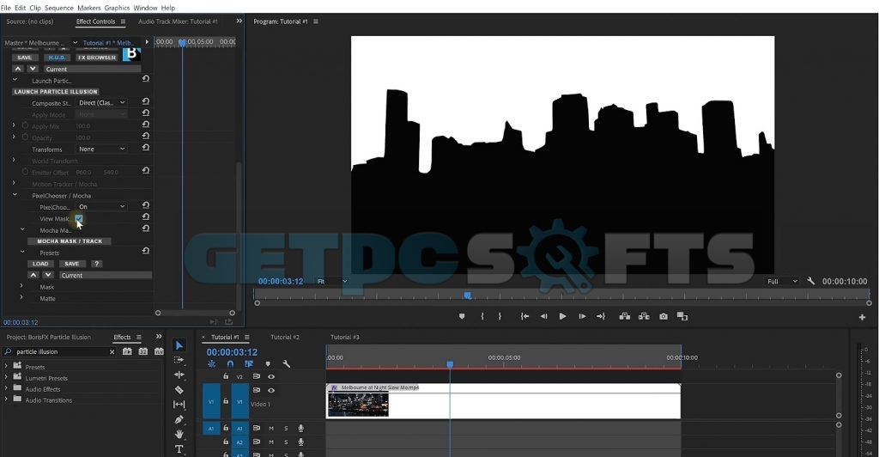Image resolution: width=879 pixels, height=457 pixels.
Task: Toggle V2 track output eye
Action: pyautogui.click(x=271, y=377)
